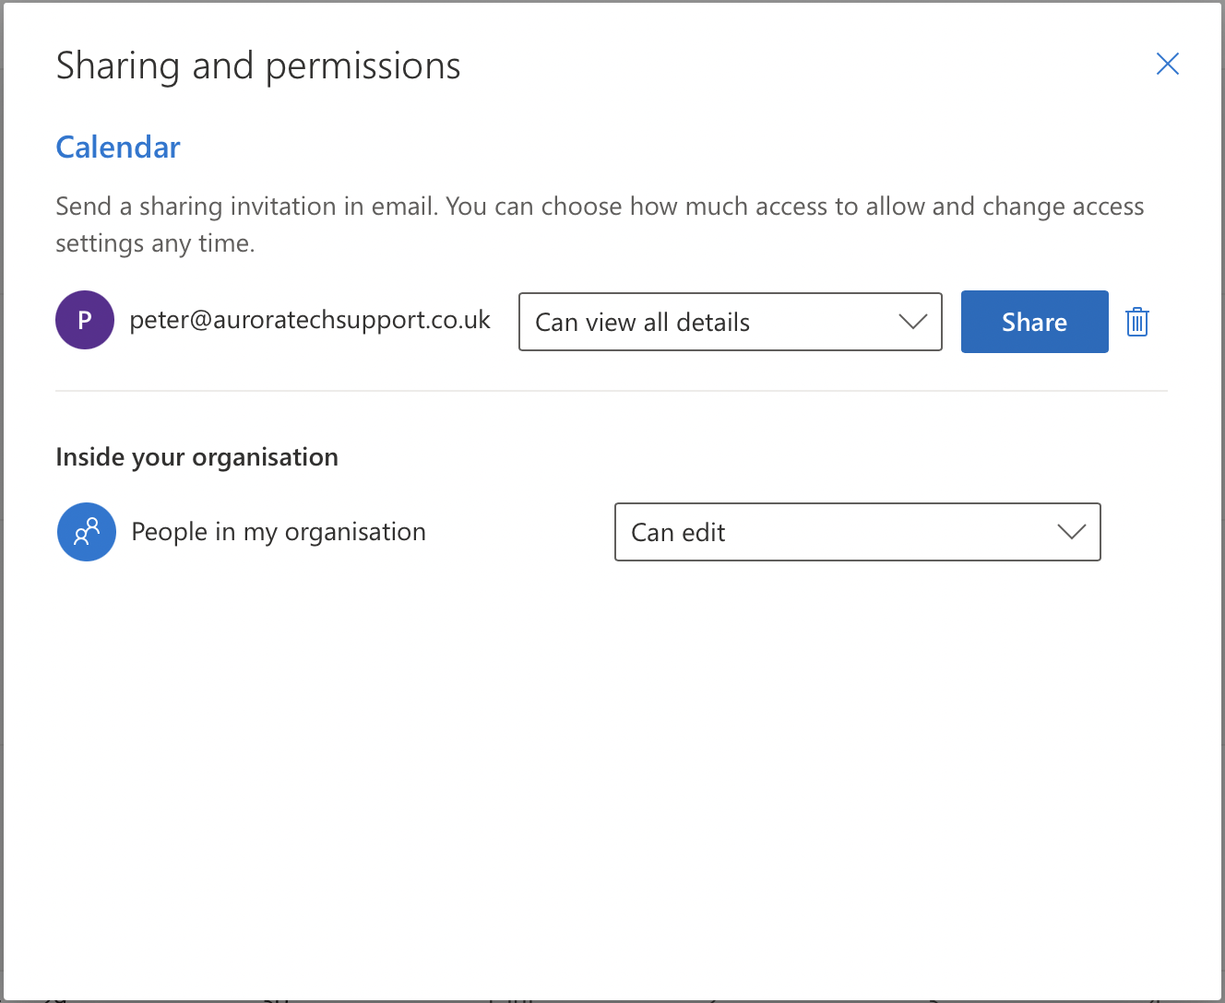1225x1003 pixels.
Task: Select the peter@auroratechsupport.co.uk email text
Action: coord(310,320)
